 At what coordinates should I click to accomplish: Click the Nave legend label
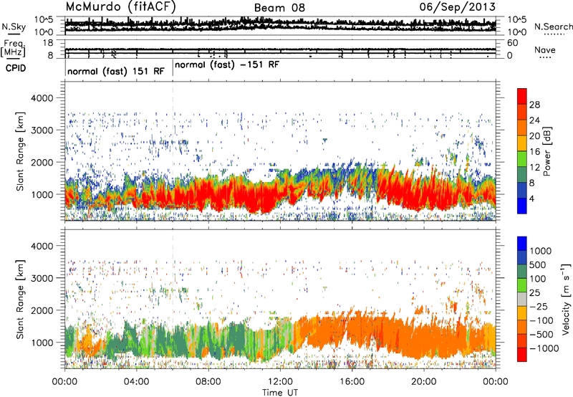pos(545,50)
